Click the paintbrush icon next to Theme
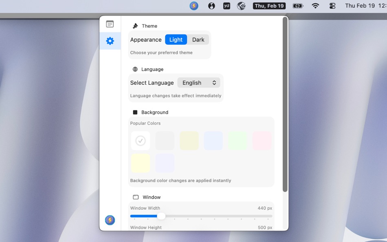The width and height of the screenshot is (387, 242). click(135, 26)
